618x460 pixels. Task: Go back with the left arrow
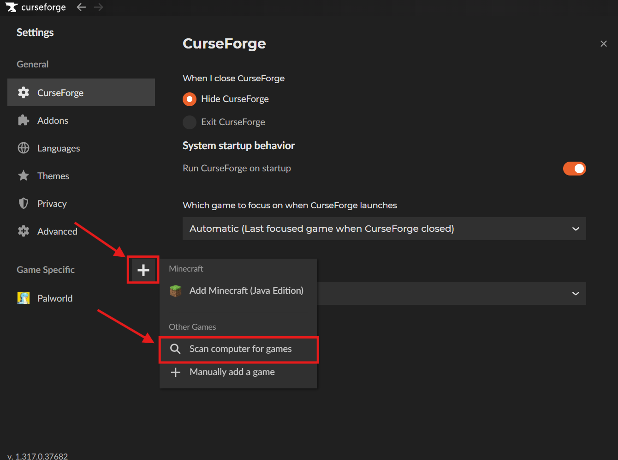point(81,7)
